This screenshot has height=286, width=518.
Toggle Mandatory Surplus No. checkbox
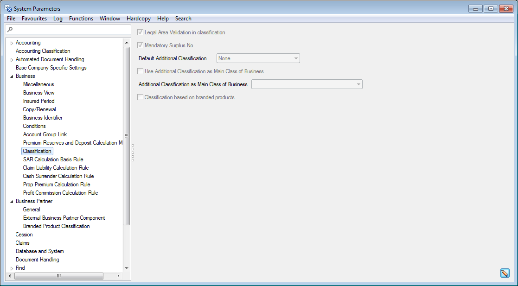coord(141,45)
